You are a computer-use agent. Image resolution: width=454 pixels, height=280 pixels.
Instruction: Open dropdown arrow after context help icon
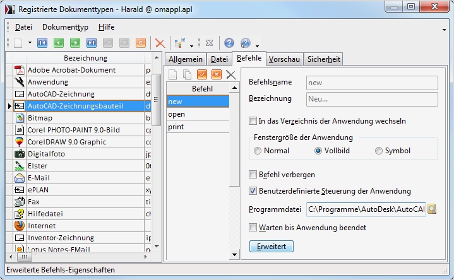point(257,45)
